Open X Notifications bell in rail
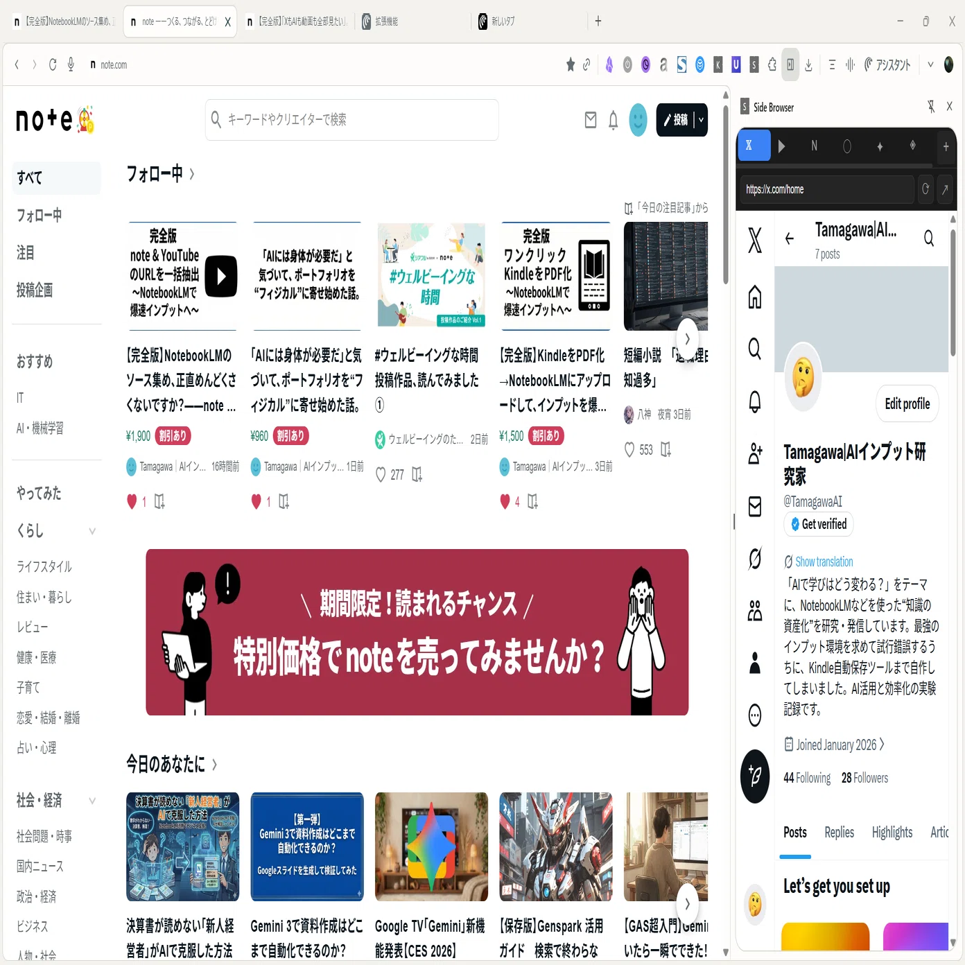Viewport: 965px width, 965px height. [x=755, y=401]
